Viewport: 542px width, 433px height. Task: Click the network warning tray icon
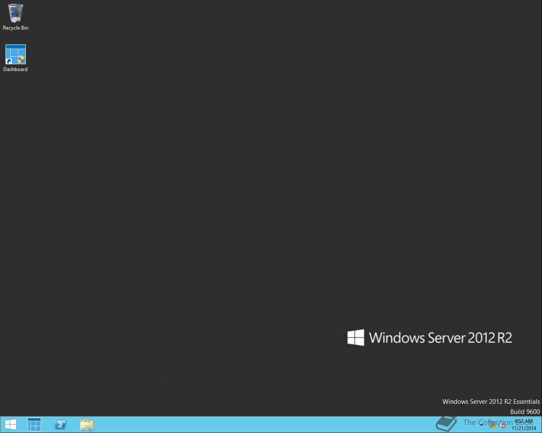click(x=492, y=425)
